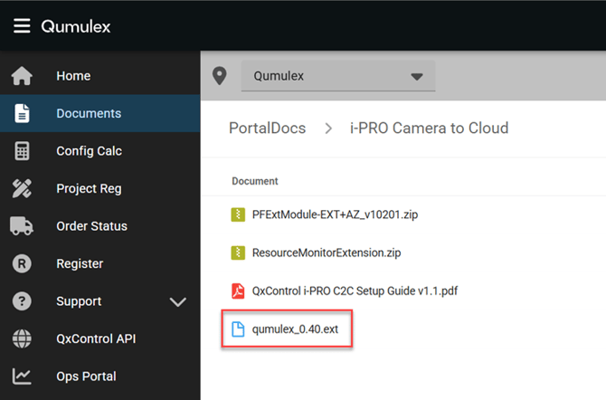Click the Register circled R icon
The width and height of the screenshot is (606, 400).
[22, 264]
